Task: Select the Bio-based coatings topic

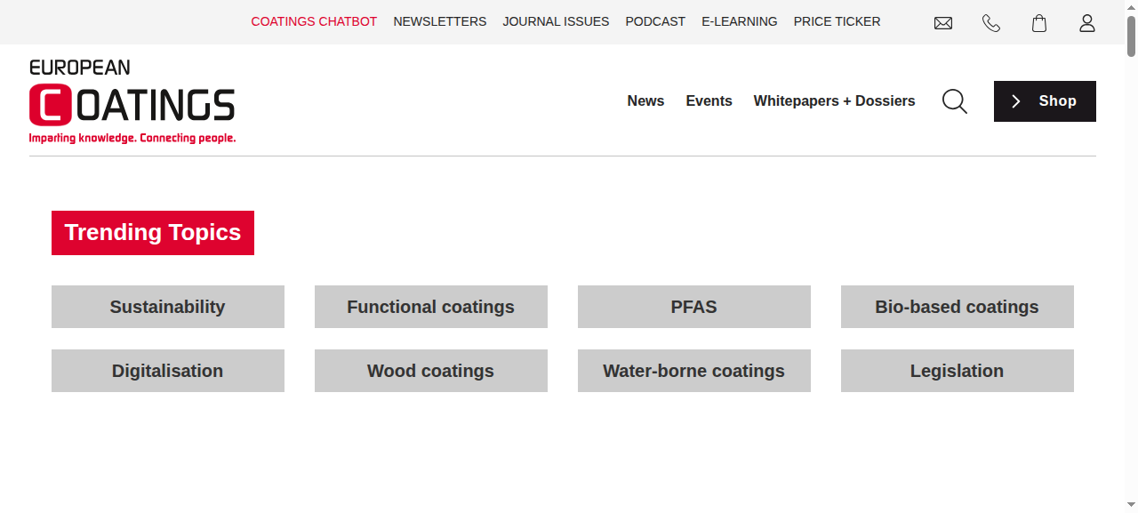Action: coord(958,307)
